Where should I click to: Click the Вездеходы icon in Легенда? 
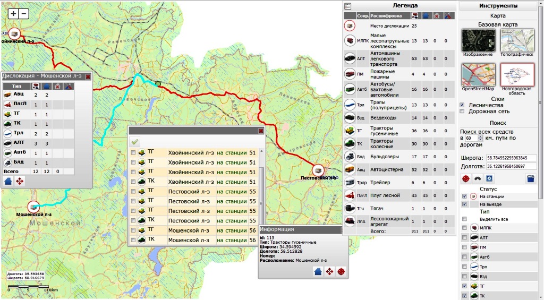(350, 117)
